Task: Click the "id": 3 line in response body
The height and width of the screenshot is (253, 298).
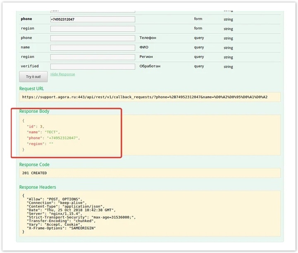Action: pyautogui.click(x=36, y=126)
